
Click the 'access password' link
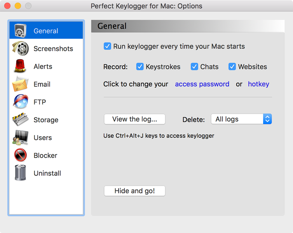point(202,84)
